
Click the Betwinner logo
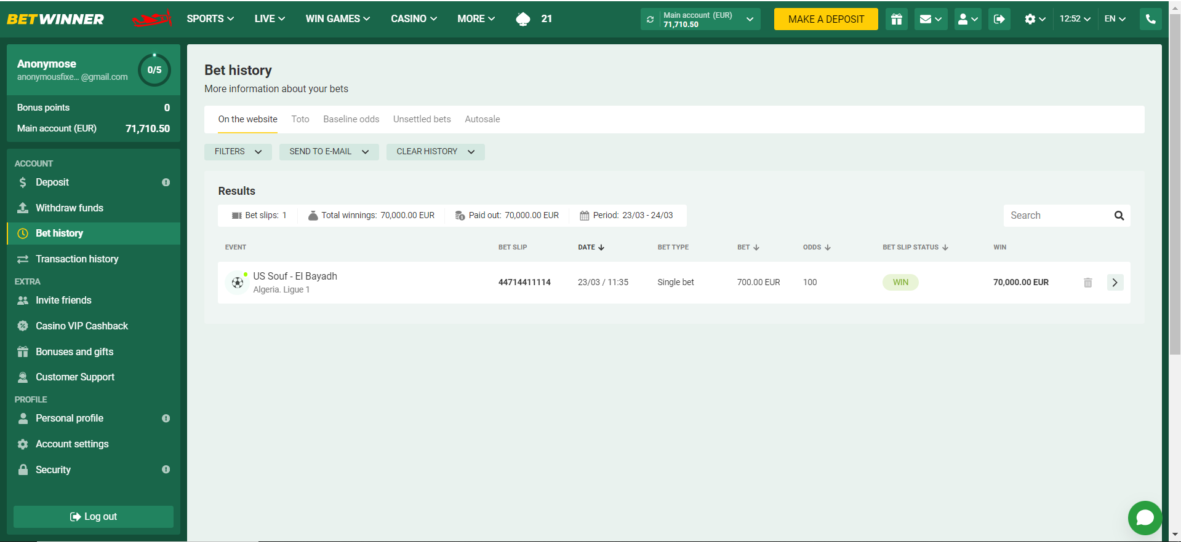(55, 19)
